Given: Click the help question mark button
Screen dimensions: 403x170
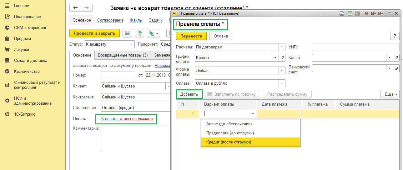Looking at the screenshot, I should [x=395, y=36].
